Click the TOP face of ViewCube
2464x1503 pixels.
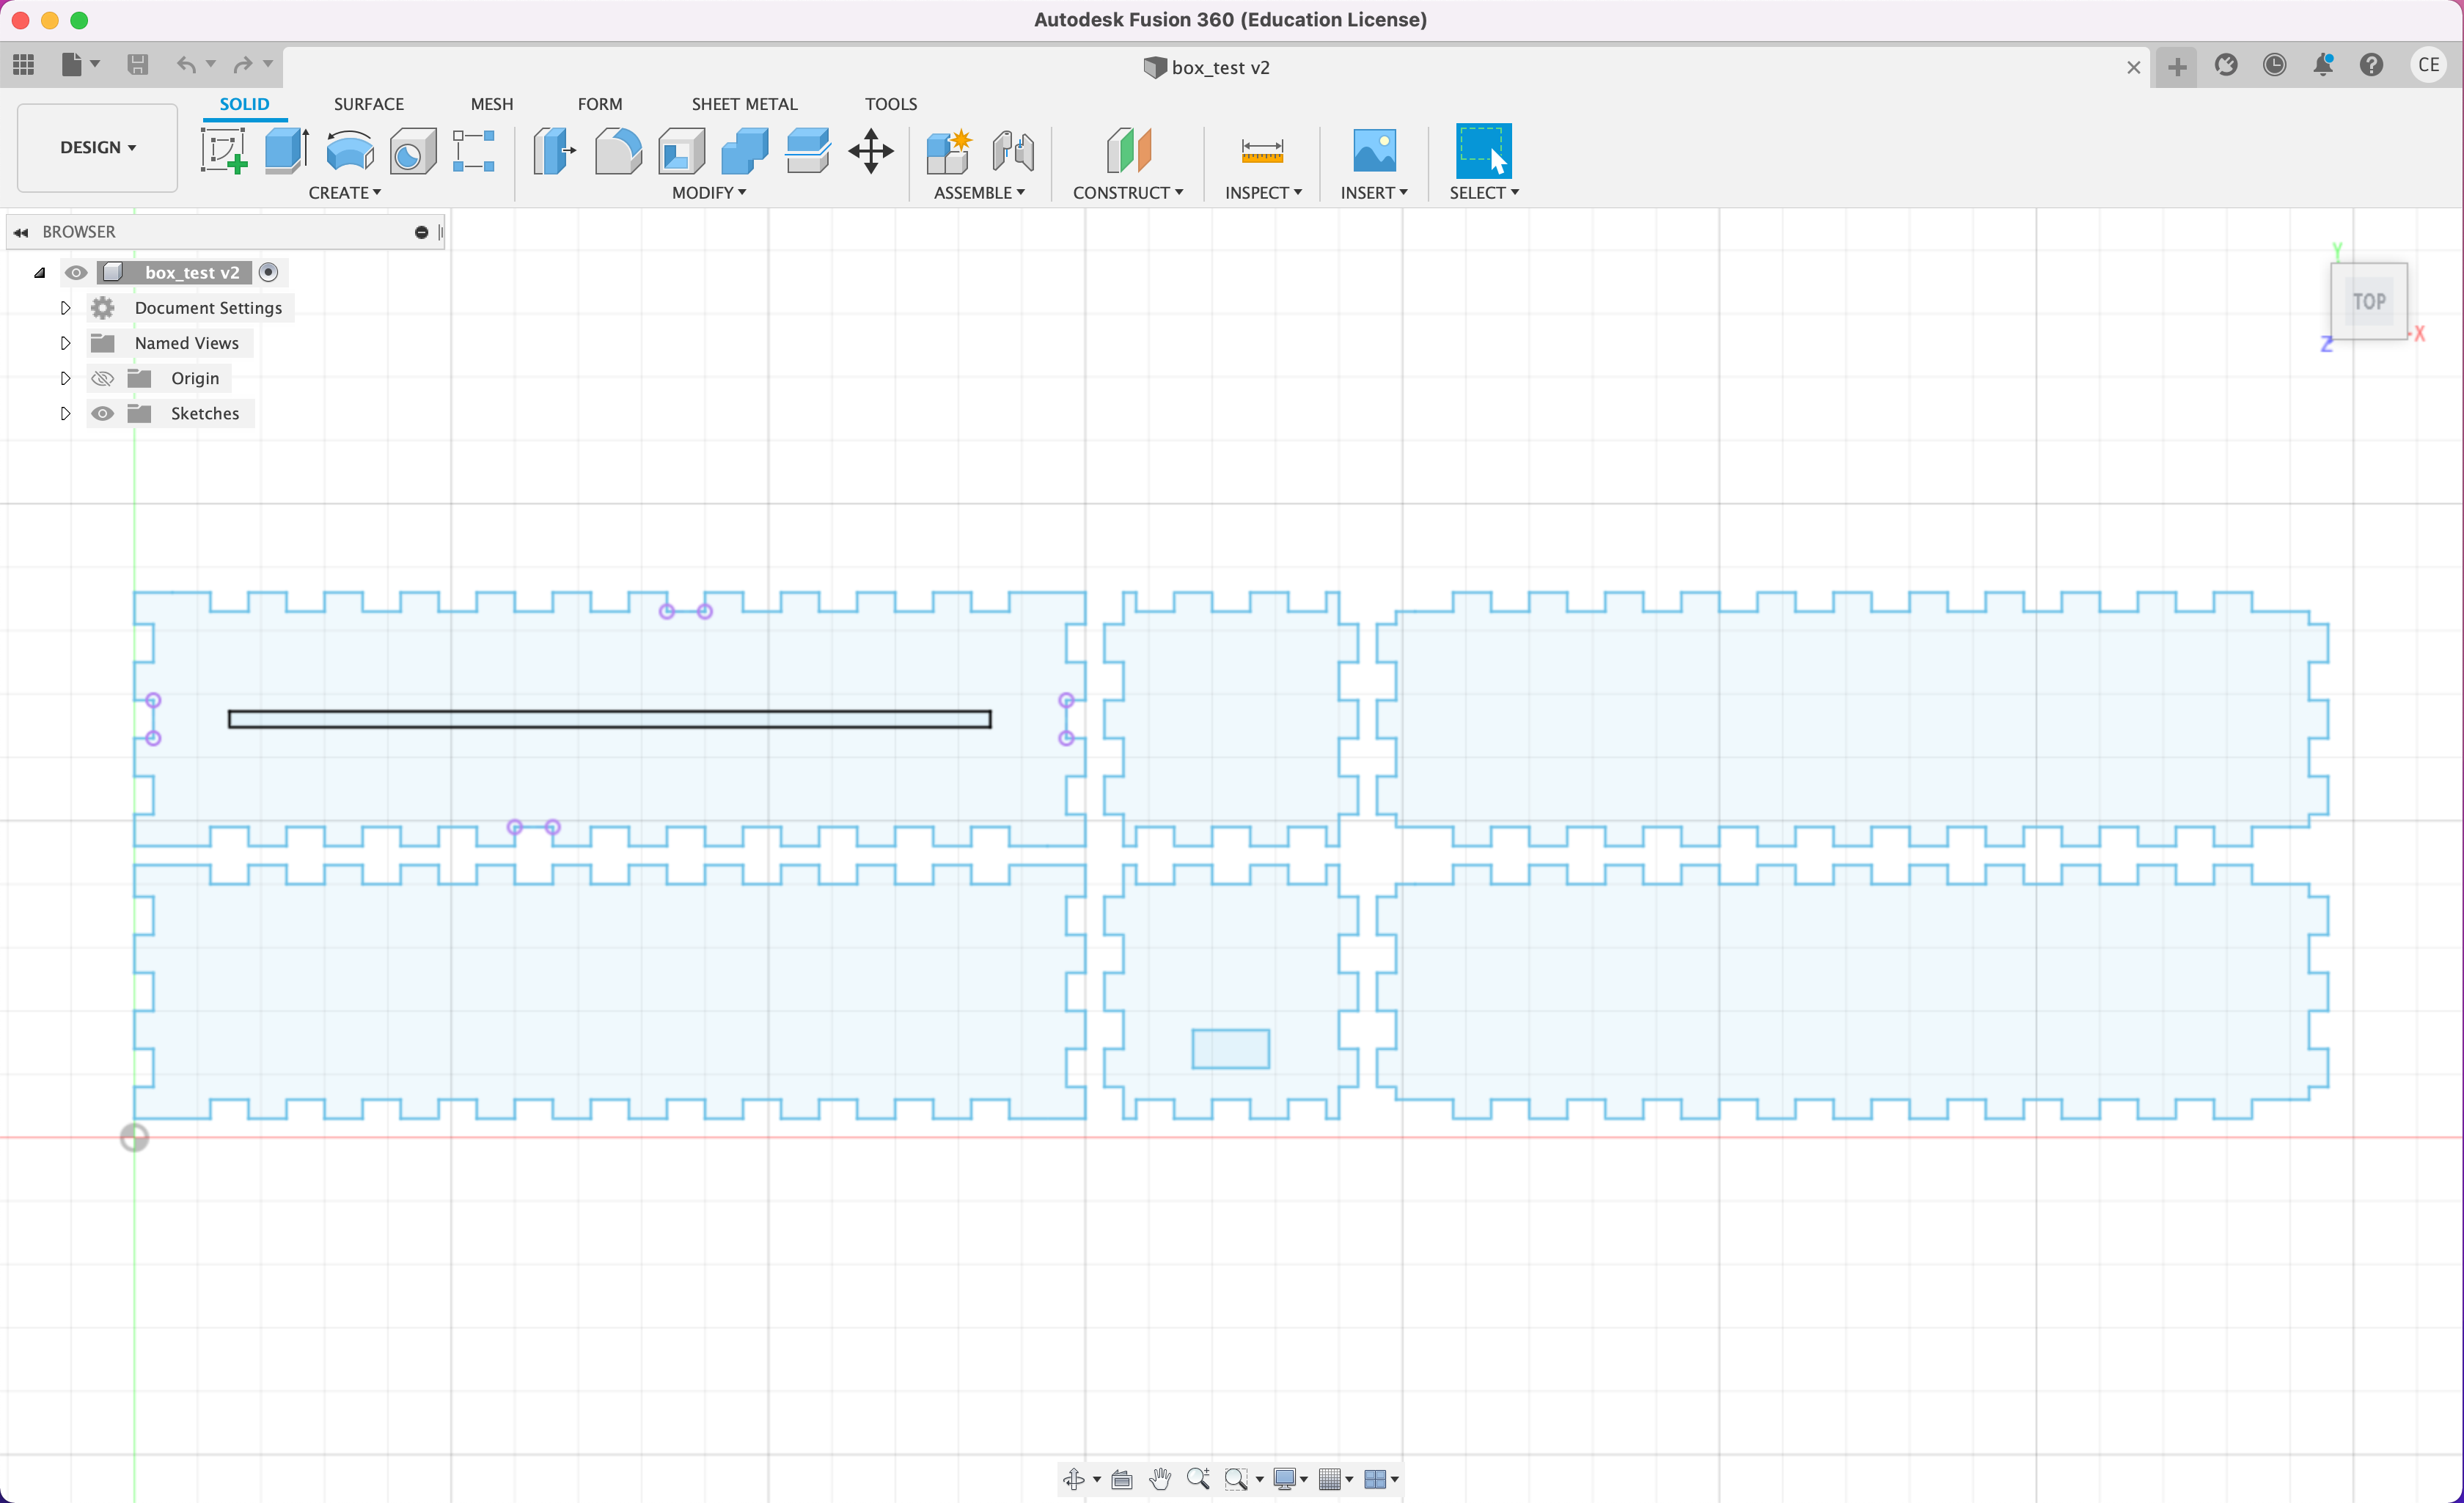click(x=2368, y=301)
